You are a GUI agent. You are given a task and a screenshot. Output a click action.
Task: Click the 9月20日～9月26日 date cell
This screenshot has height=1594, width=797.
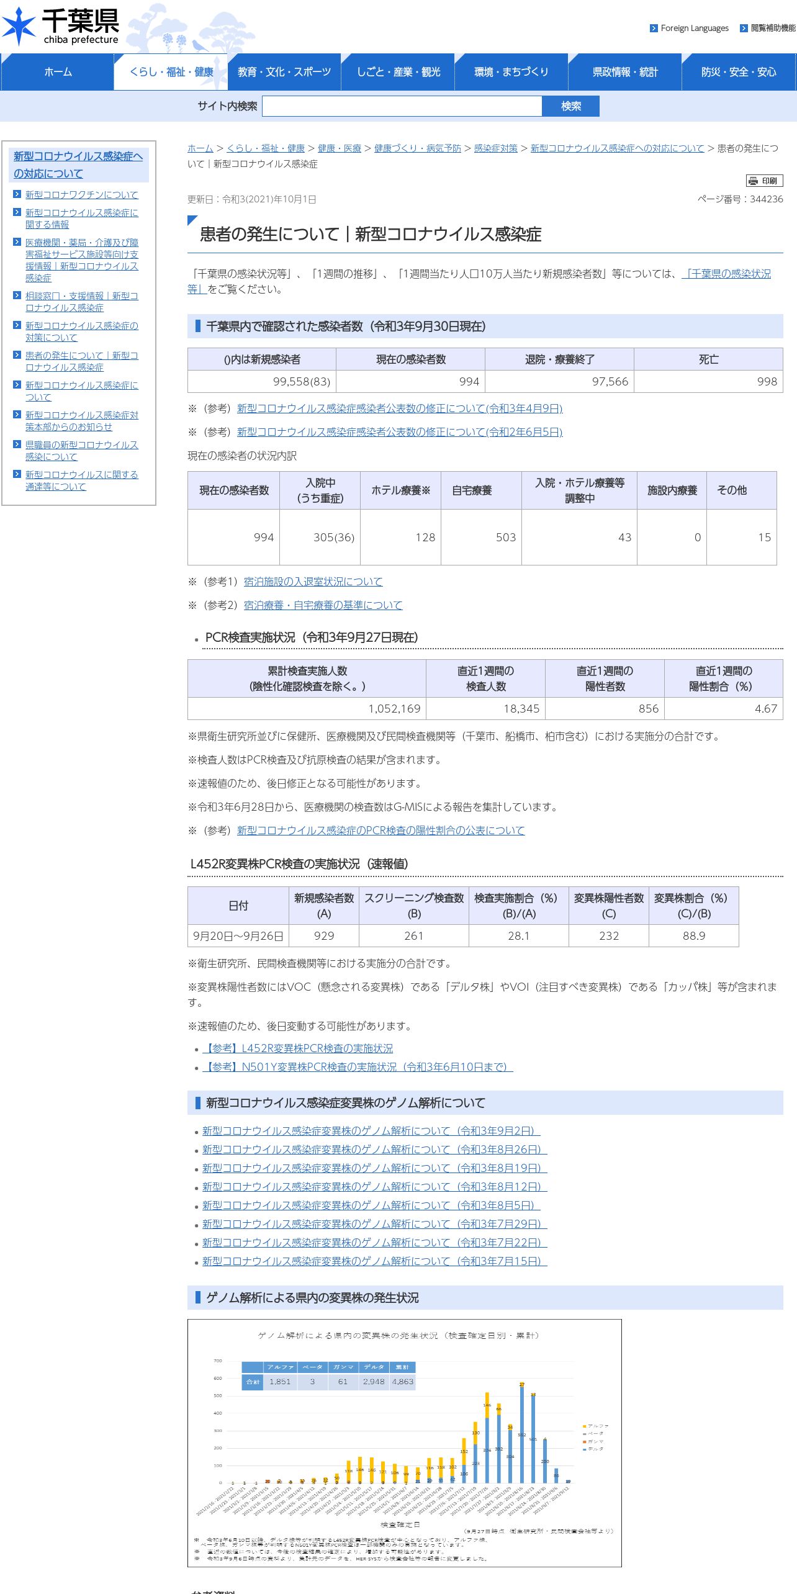[238, 935]
